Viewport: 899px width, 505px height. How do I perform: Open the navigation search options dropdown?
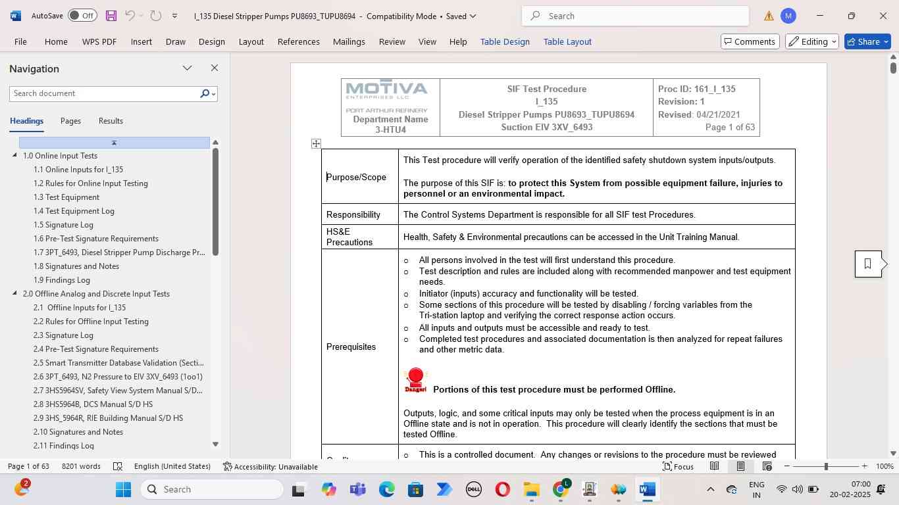pyautogui.click(x=214, y=94)
